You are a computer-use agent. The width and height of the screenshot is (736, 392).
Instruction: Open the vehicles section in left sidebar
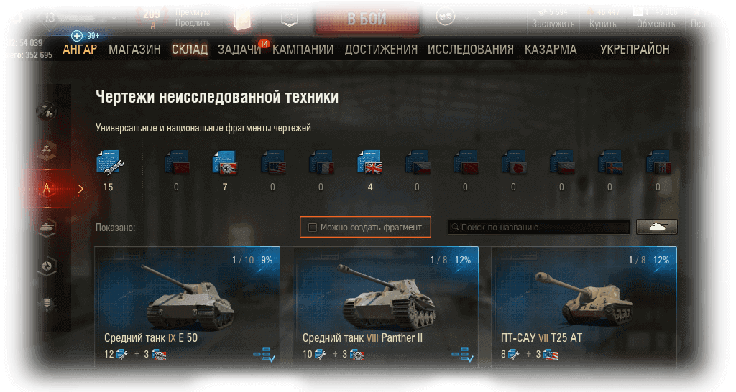coord(47,228)
